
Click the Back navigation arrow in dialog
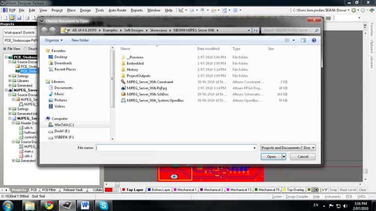44,30
